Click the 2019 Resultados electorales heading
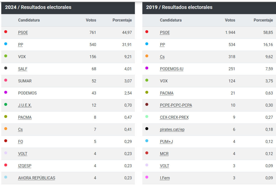This screenshot has height=185, width=276. point(179,7)
